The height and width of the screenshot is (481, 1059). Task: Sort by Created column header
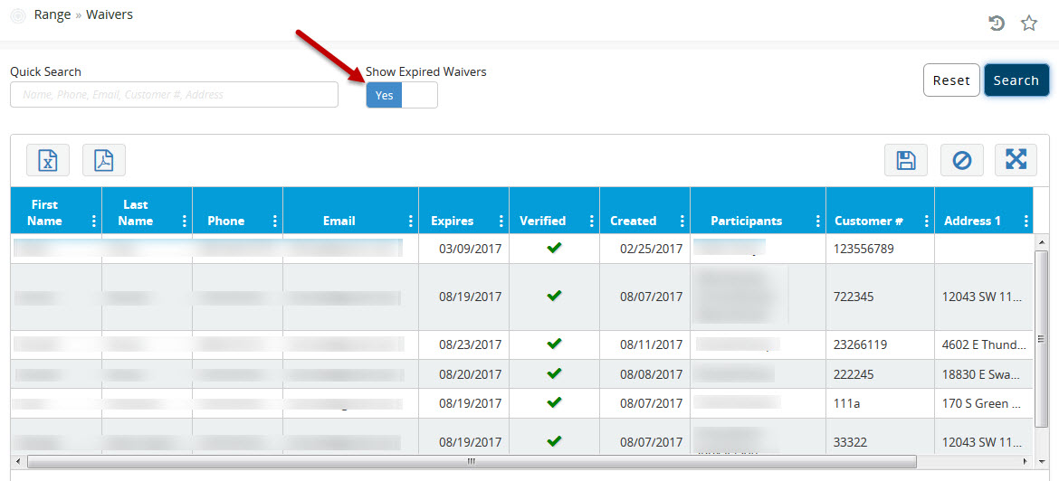click(x=633, y=221)
